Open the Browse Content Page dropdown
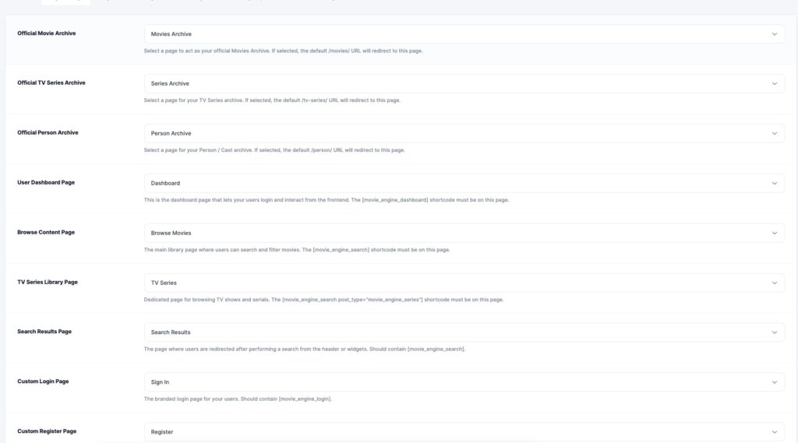The width and height of the screenshot is (798, 443). (x=464, y=233)
